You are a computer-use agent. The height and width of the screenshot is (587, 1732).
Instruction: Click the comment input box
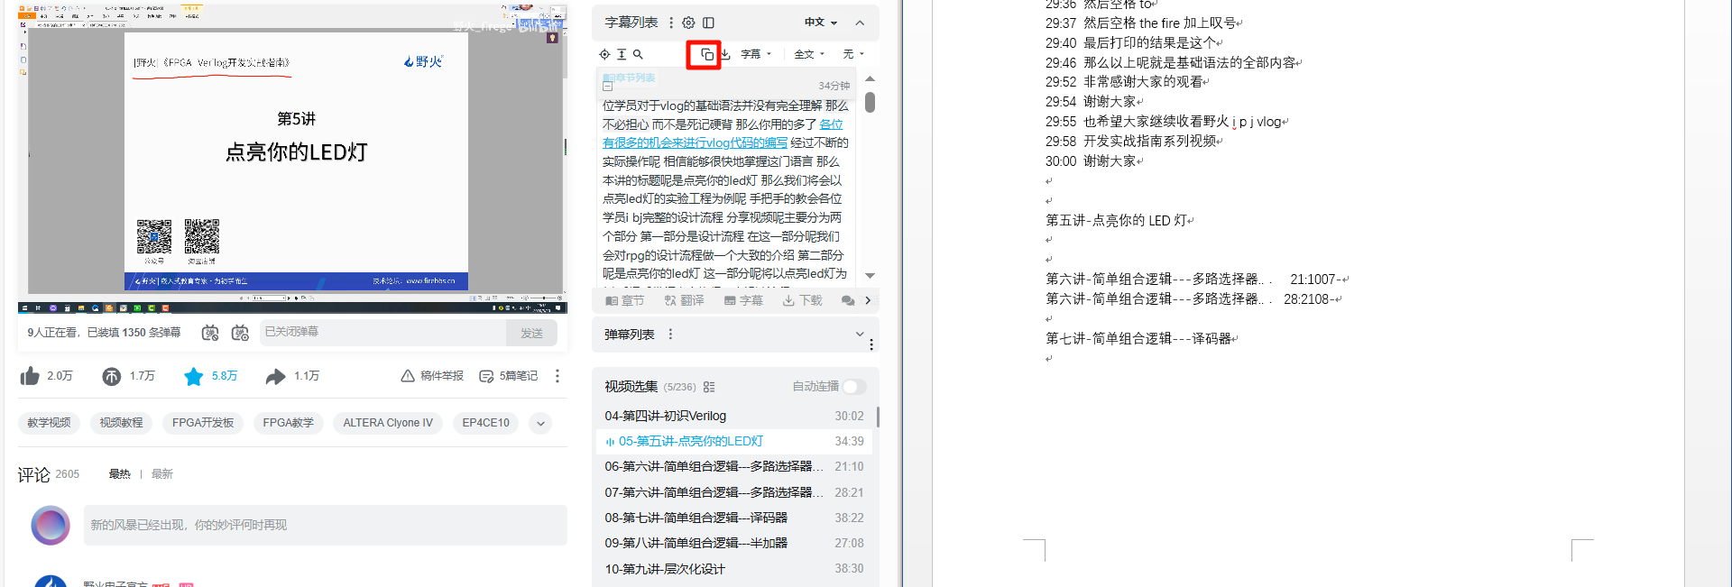[326, 525]
